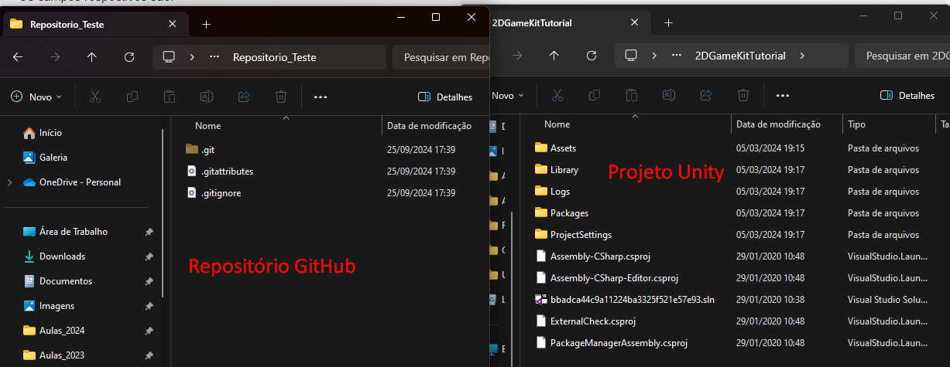This screenshot has height=367, width=950.
Task: Click Cut icon in 2DGameKitTutorial window toolbar
Action: coord(557,95)
